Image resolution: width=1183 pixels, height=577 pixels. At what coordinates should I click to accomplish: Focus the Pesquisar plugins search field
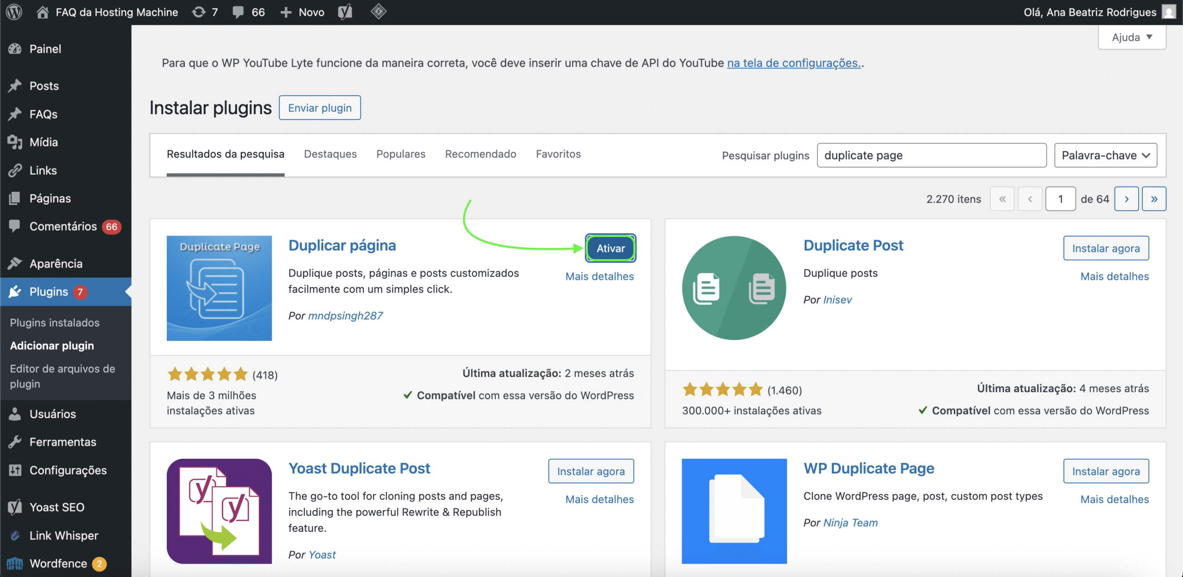932,155
